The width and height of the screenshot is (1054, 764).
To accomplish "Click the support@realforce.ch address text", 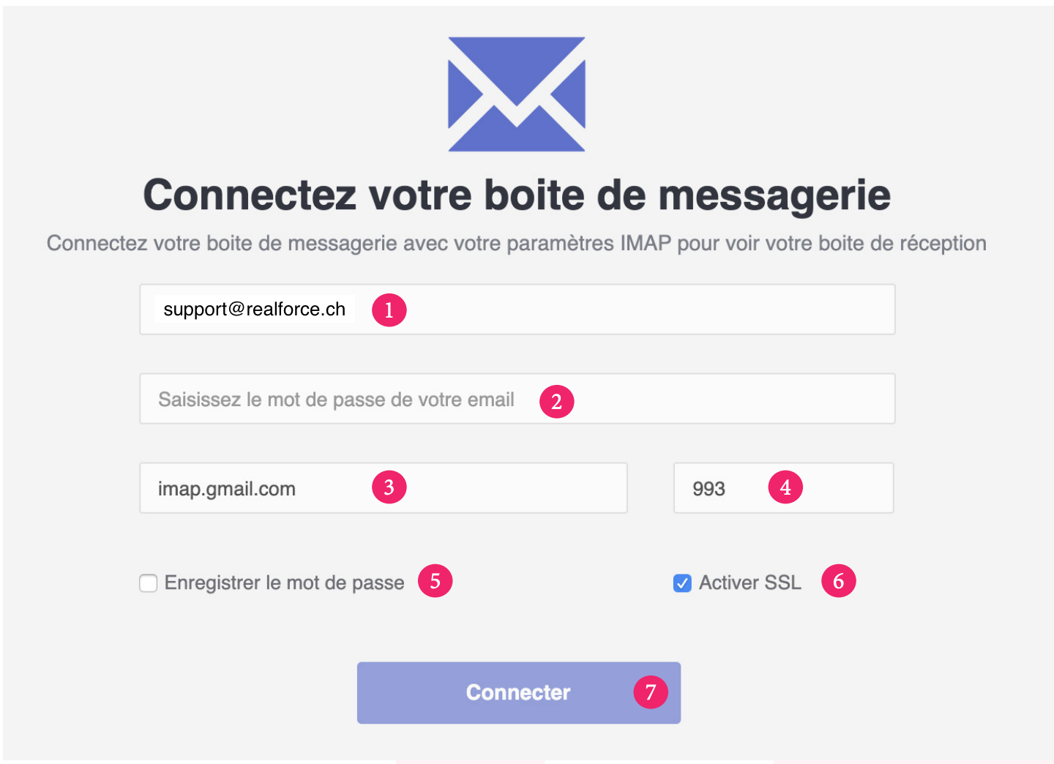I will tap(255, 309).
